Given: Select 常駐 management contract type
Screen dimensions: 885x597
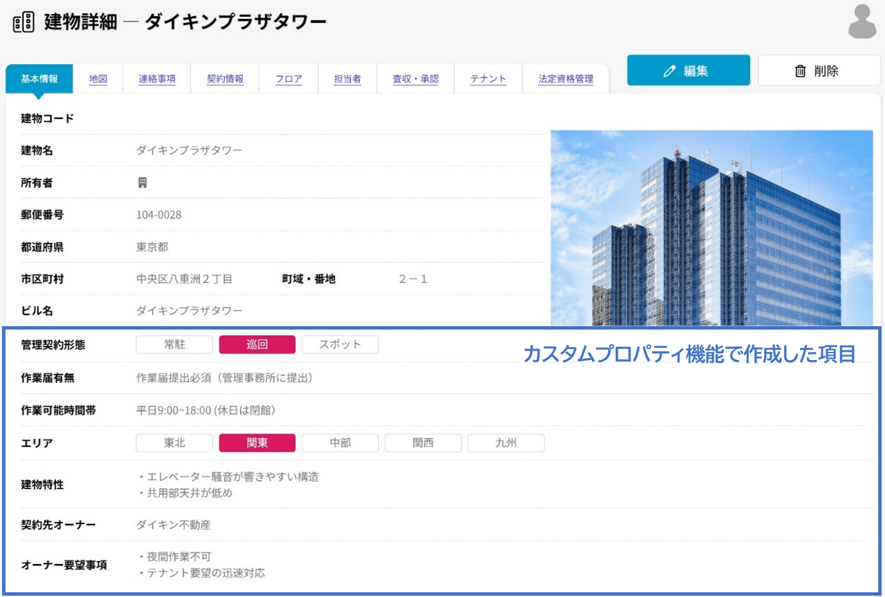Looking at the screenshot, I should (174, 344).
